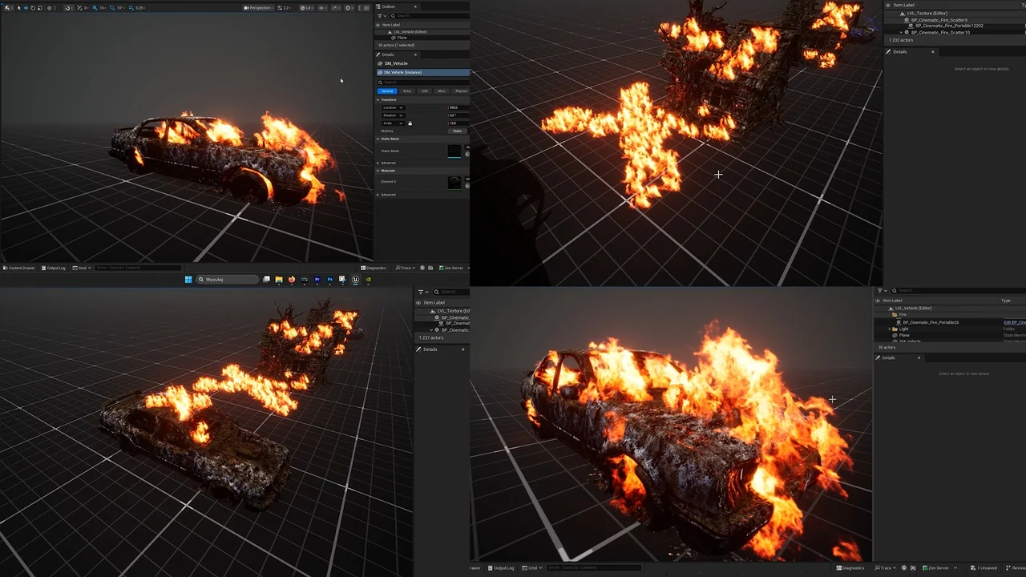Click Diagnostics in bottom-right status bar
Image resolution: width=1026 pixels, height=577 pixels.
pyautogui.click(x=850, y=568)
